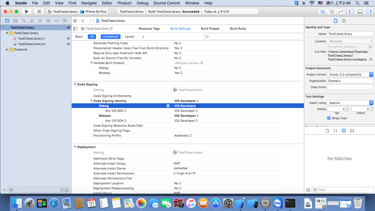
Task: Show the Assistant editor
Action: pyautogui.click(x=332, y=12)
